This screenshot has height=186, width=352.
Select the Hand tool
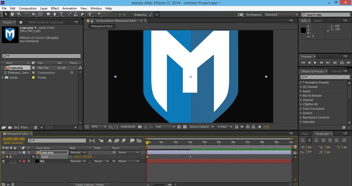pos(12,14)
